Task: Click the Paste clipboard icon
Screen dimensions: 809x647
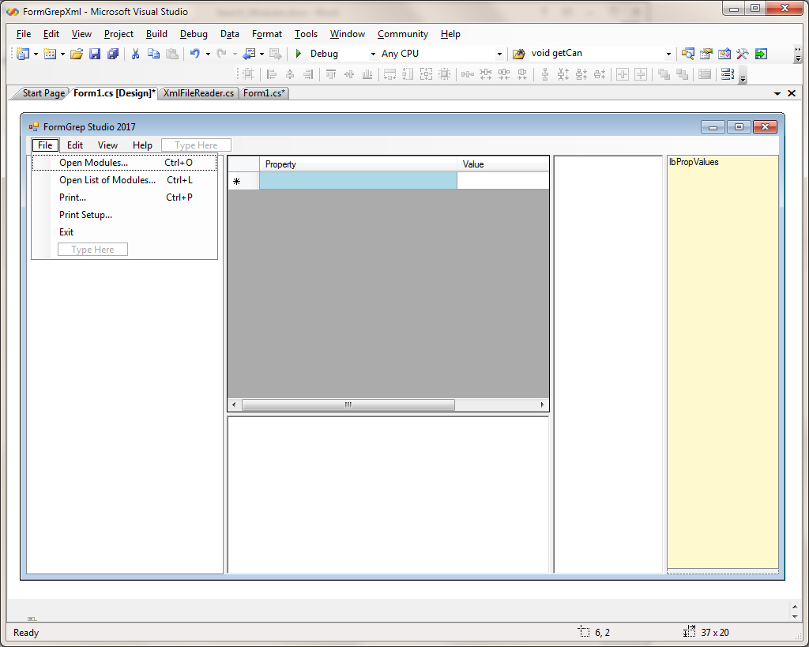Action: 171,54
